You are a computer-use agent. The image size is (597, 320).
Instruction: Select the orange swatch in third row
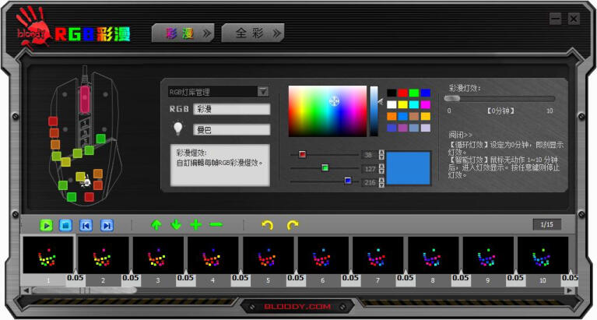(392, 116)
